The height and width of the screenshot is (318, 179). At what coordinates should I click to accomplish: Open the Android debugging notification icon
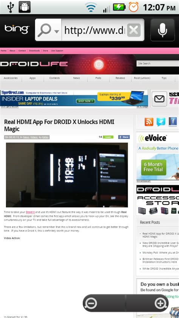click(x=25, y=7)
